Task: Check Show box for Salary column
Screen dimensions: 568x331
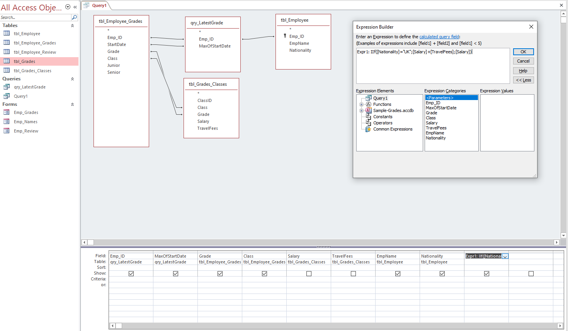Action: [x=309, y=273]
